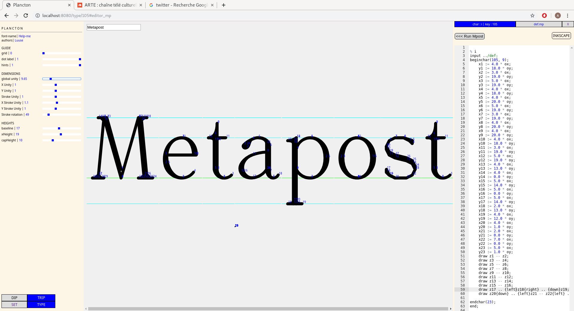
Task: Select the char i key 105 tab
Action: (485, 24)
